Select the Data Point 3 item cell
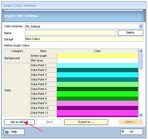Screen dimensions: 148x139 pyautogui.click(x=44, y=75)
